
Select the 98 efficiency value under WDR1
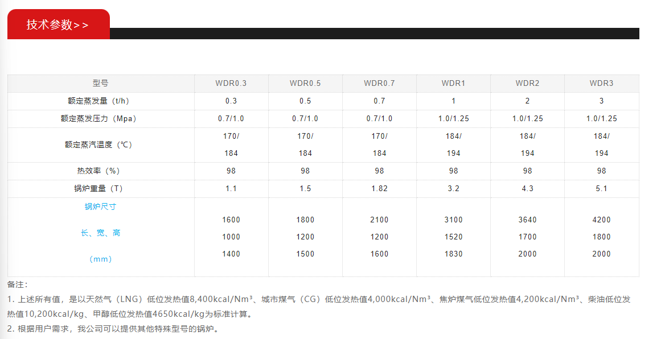click(453, 171)
